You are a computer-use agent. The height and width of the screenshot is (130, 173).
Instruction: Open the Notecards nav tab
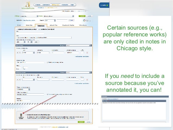[x=65, y=5]
